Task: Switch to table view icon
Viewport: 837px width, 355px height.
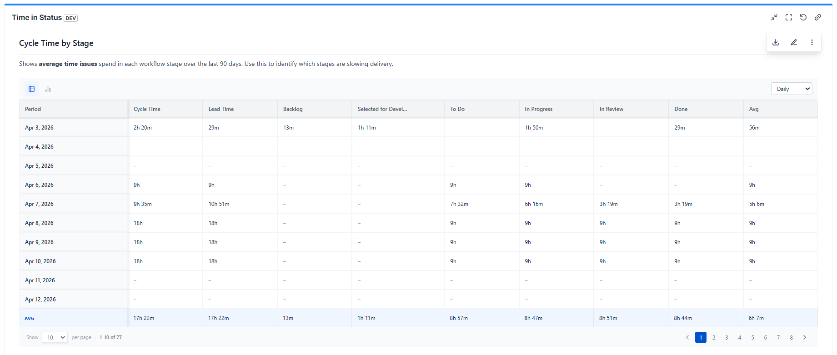Action: click(x=32, y=89)
